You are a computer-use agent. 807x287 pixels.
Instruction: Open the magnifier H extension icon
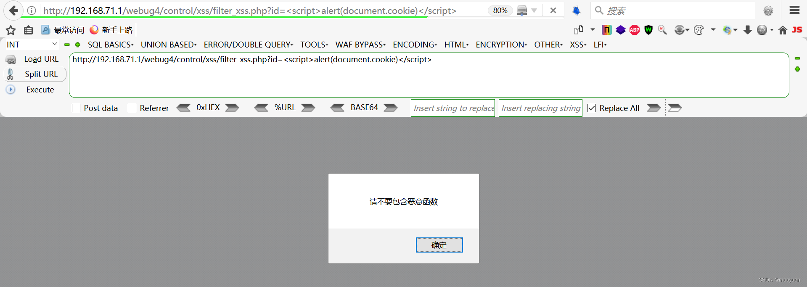662,30
